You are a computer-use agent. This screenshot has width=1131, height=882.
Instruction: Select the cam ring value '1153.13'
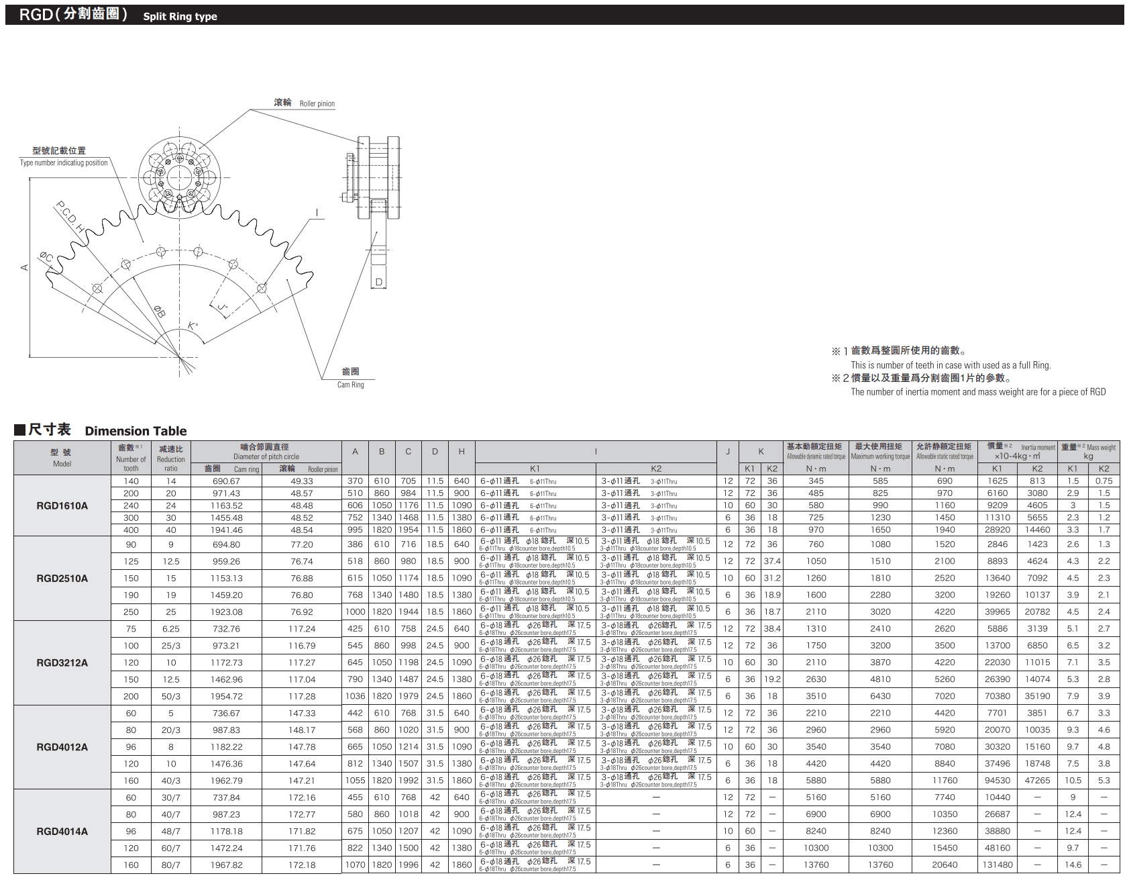tap(226, 579)
